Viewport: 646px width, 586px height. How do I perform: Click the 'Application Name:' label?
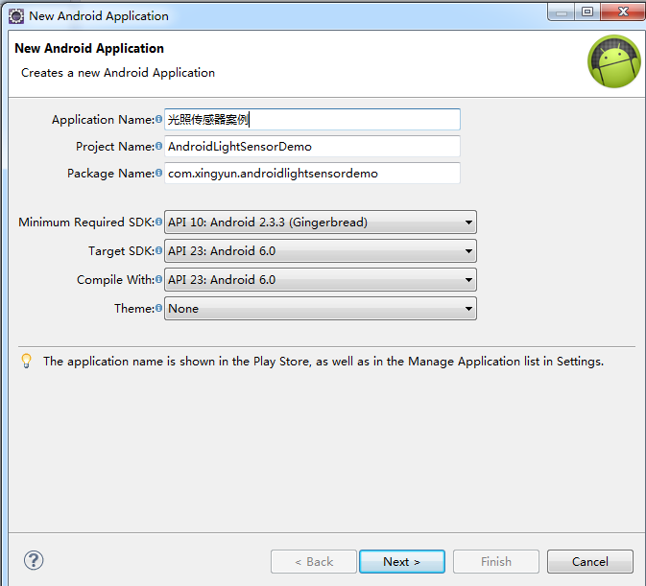(103, 120)
